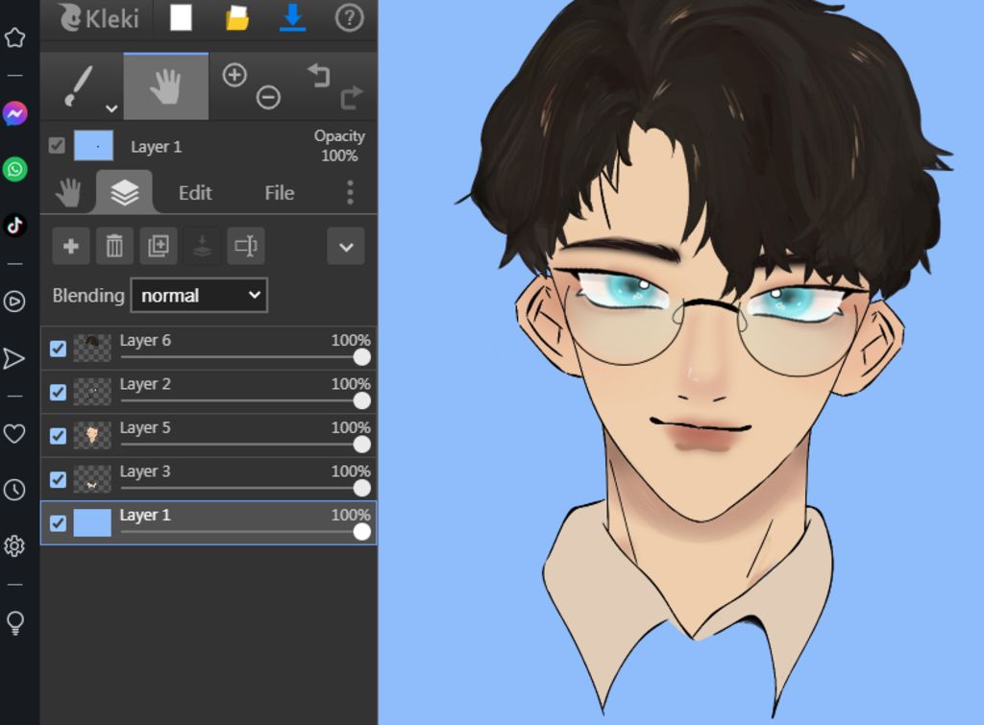Adjust Layer 6 opacity slider

[245, 357]
